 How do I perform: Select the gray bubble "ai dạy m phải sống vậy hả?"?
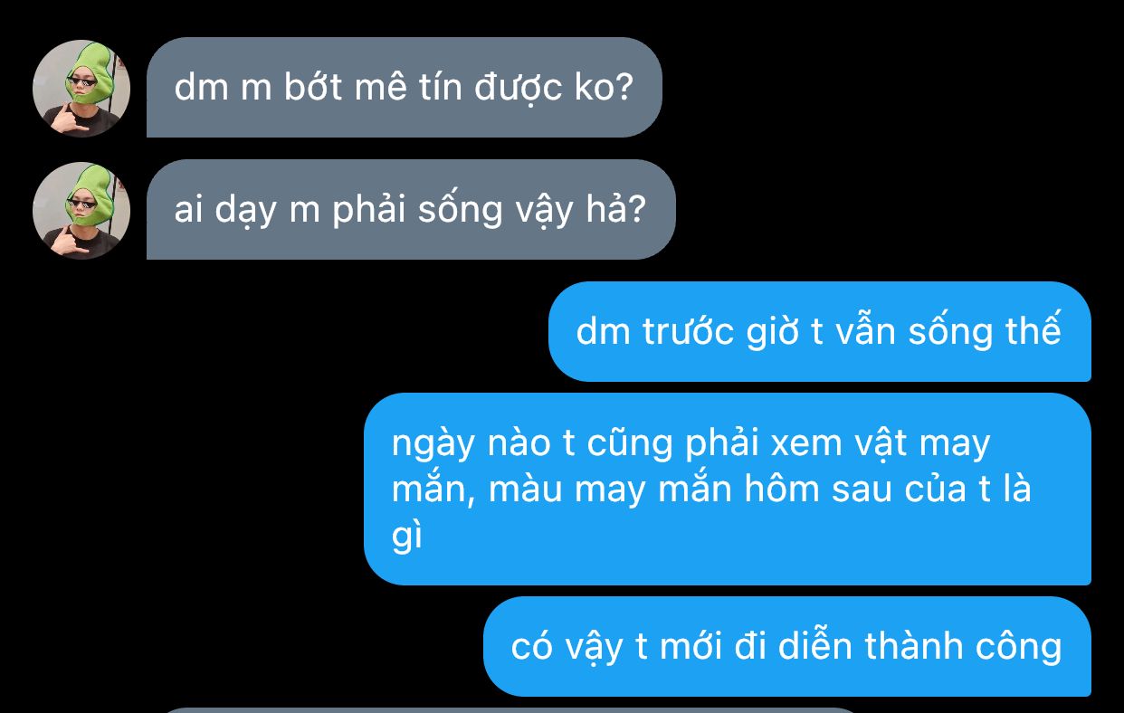click(x=411, y=210)
